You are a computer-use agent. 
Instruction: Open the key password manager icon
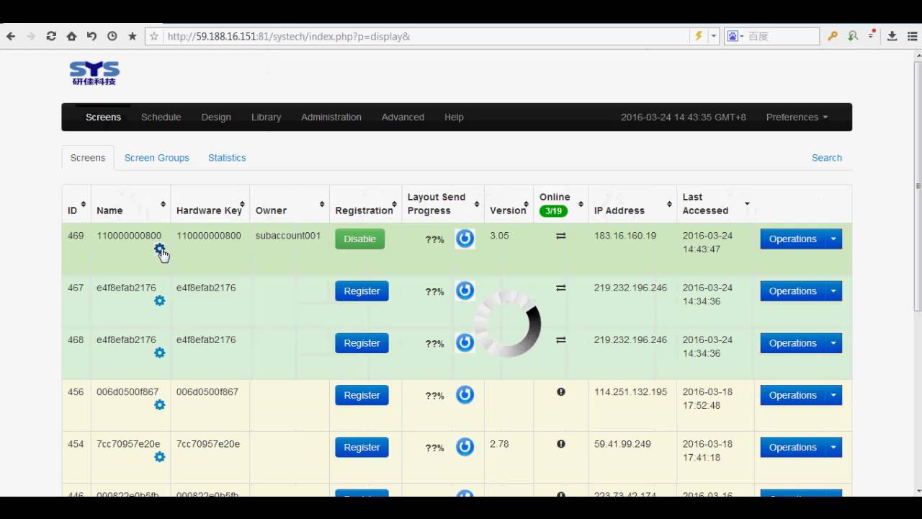tap(832, 36)
